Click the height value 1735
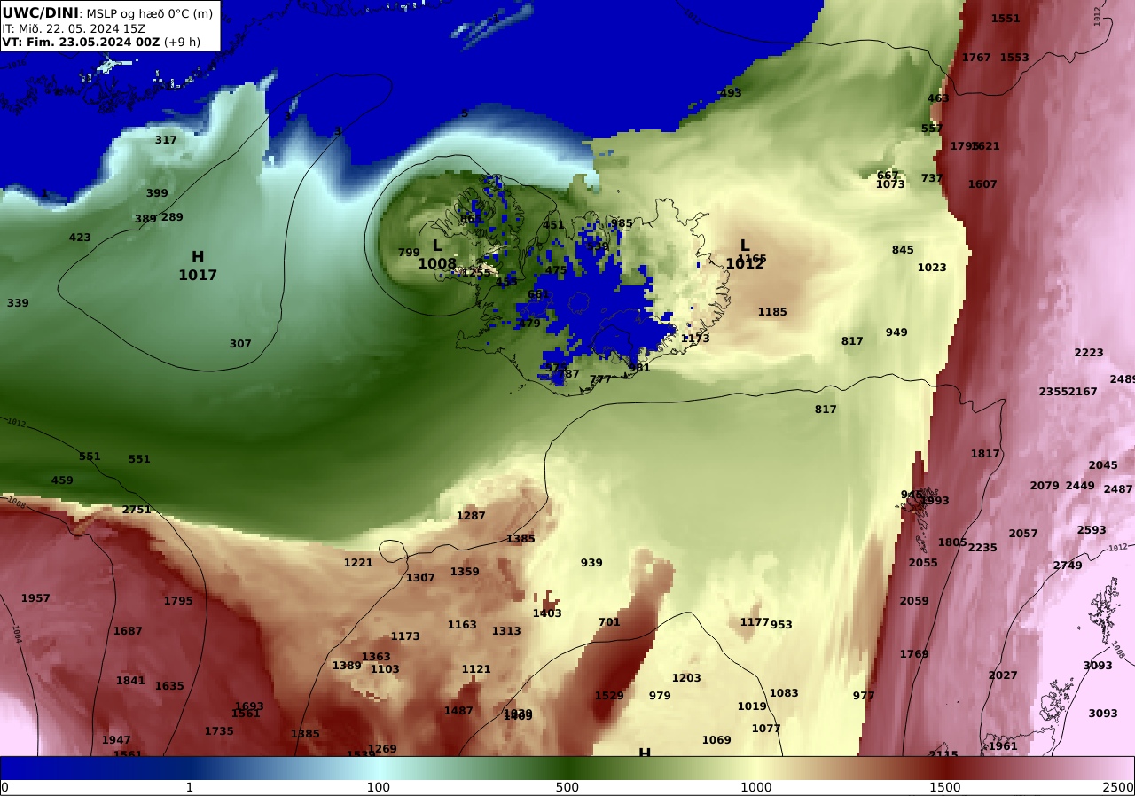The image size is (1135, 796). click(219, 731)
